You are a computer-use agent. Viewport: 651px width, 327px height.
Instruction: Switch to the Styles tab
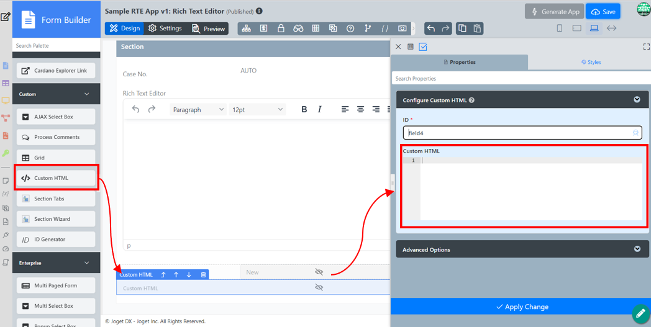[x=591, y=62]
